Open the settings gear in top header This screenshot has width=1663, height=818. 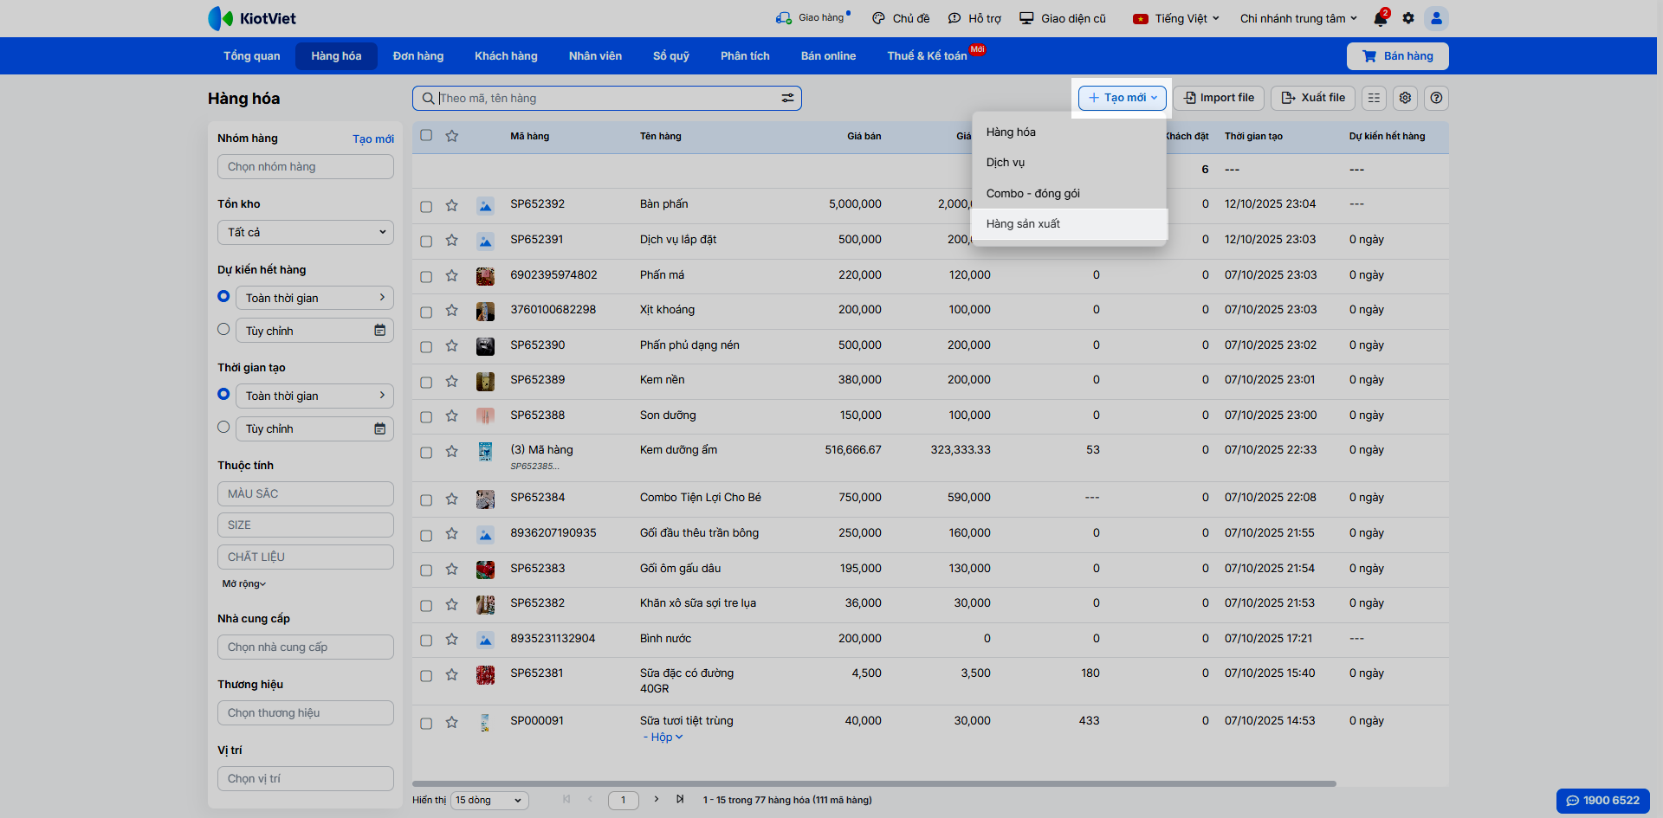[x=1408, y=18]
